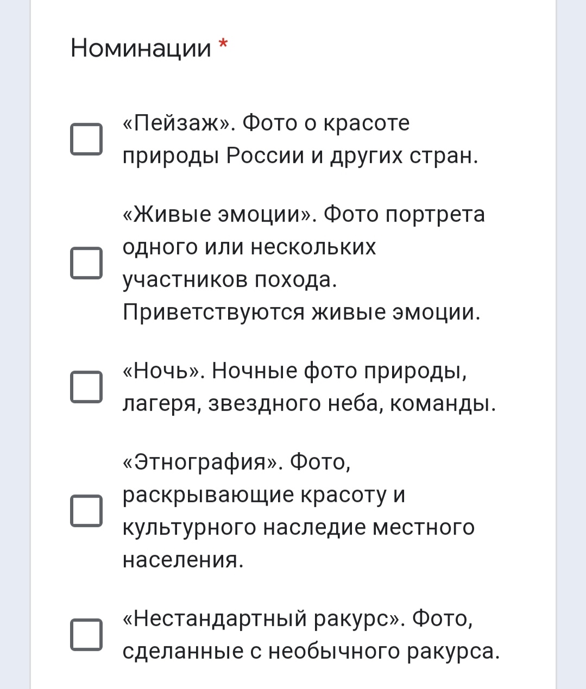Tick the «Живые эмоции» checkbox
Viewport: 586px width, 689px height.
coord(86,263)
